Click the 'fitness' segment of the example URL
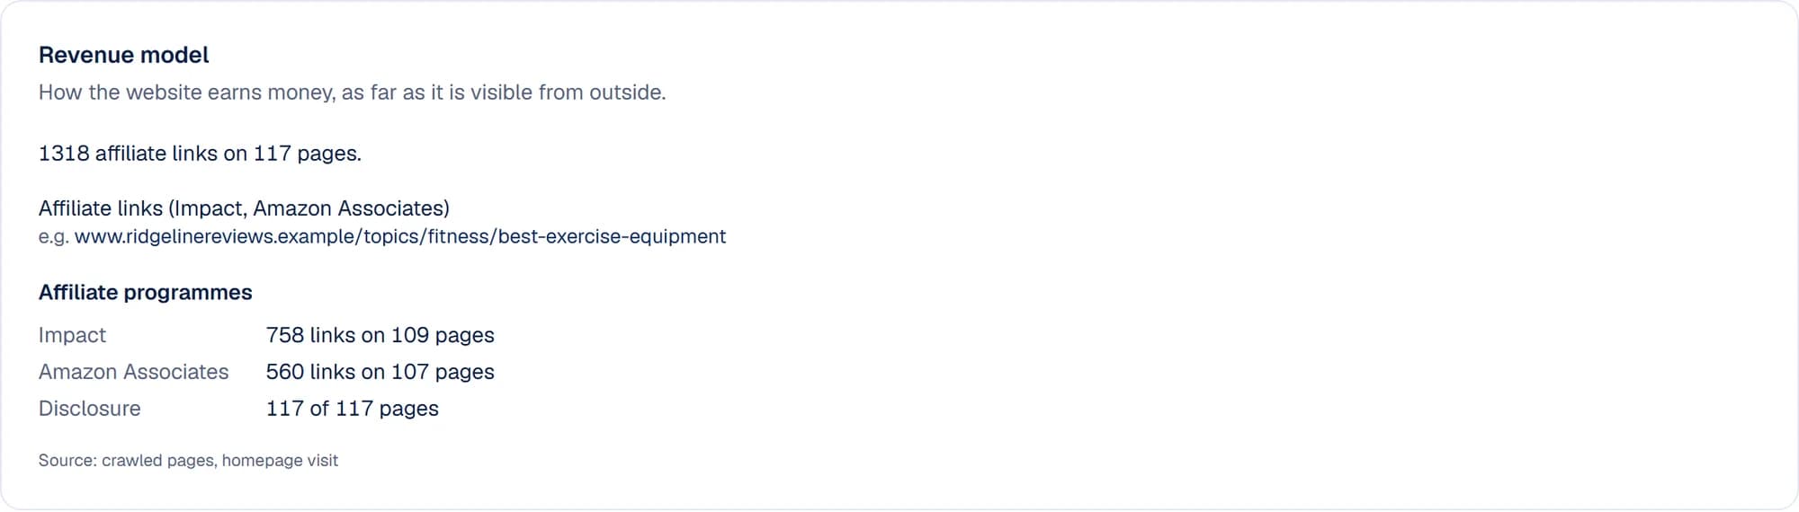 click(459, 236)
